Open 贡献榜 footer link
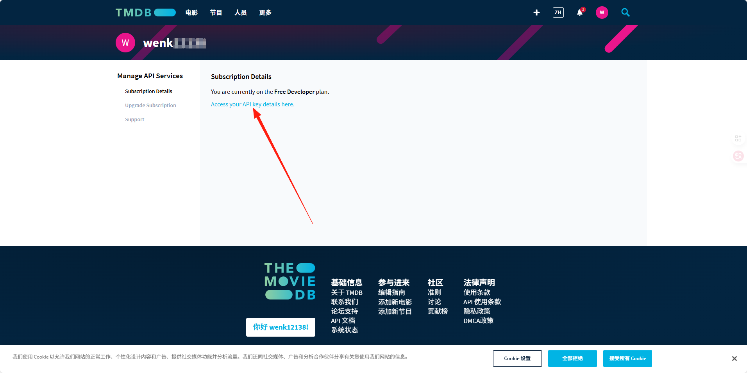 [438, 311]
